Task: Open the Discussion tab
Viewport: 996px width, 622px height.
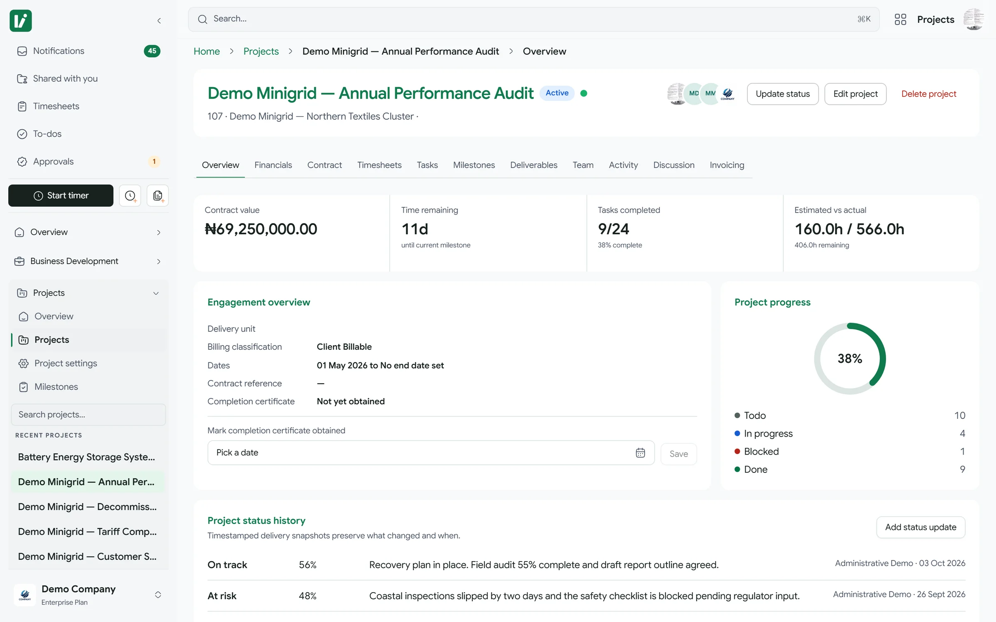Action: coord(674,165)
